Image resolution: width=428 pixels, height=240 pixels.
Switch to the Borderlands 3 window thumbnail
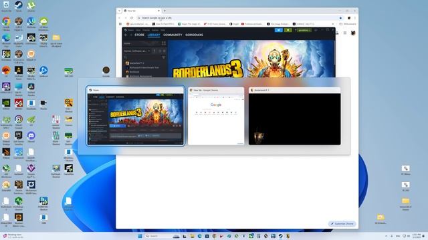point(294,116)
